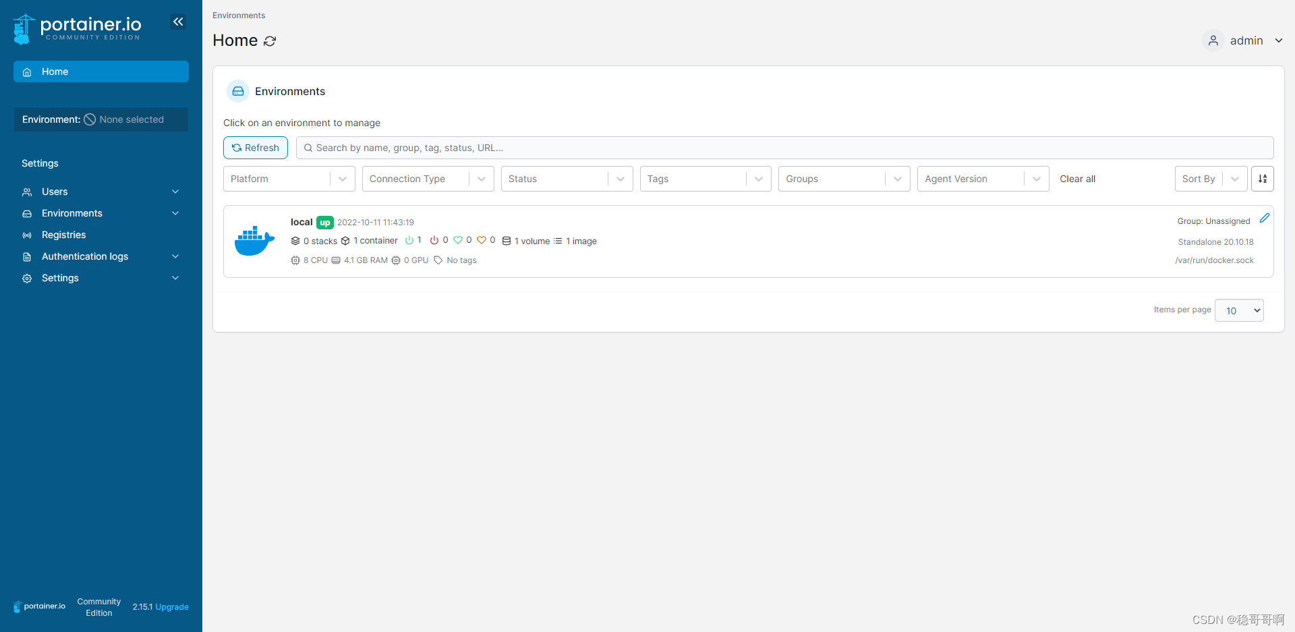1295x632 pixels.
Task: Open Registries via its sidebar icon
Action: pyautogui.click(x=27, y=235)
